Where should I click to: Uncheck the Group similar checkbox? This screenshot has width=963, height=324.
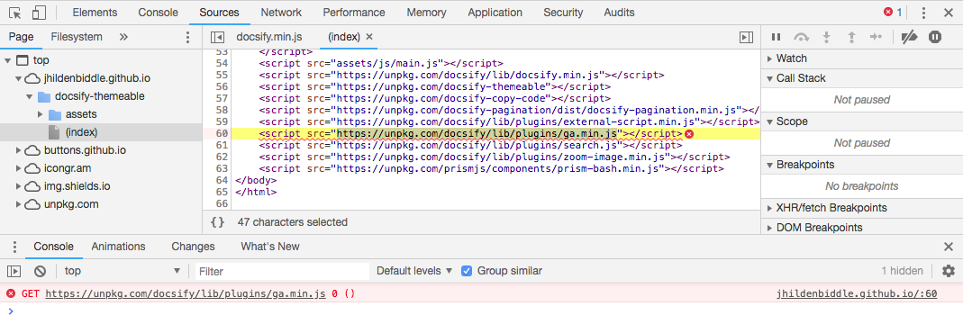(x=467, y=271)
